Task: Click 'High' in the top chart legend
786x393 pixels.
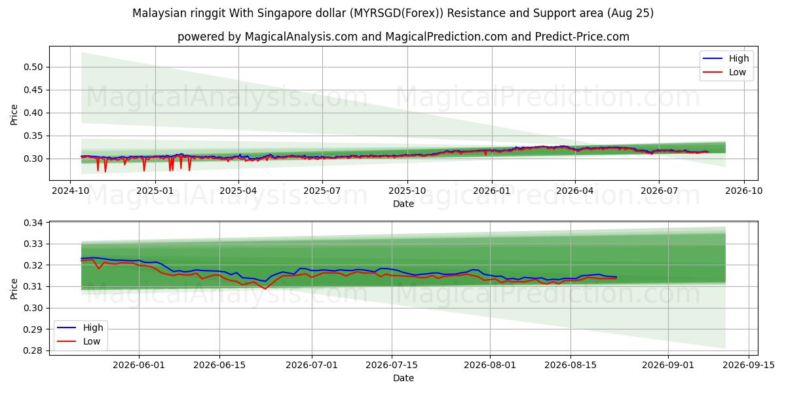Action: [x=738, y=58]
